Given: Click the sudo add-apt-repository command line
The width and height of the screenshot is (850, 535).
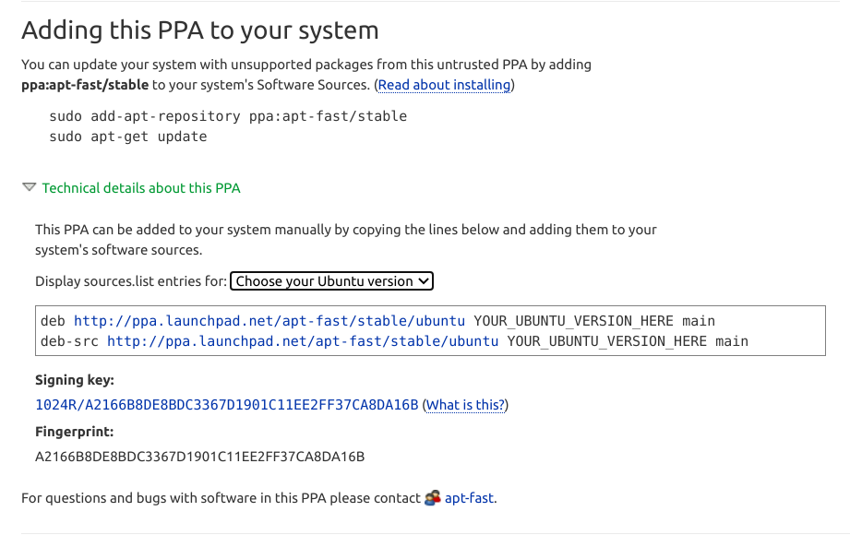Looking at the screenshot, I should point(228,116).
